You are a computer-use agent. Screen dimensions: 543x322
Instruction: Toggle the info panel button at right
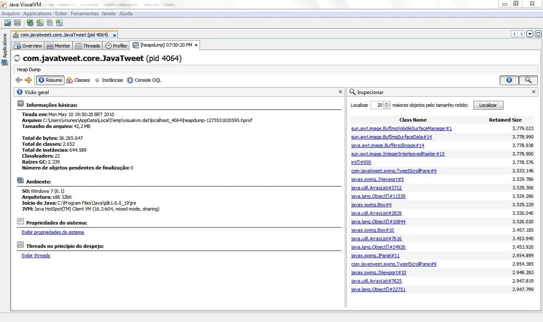pyautogui.click(x=509, y=80)
